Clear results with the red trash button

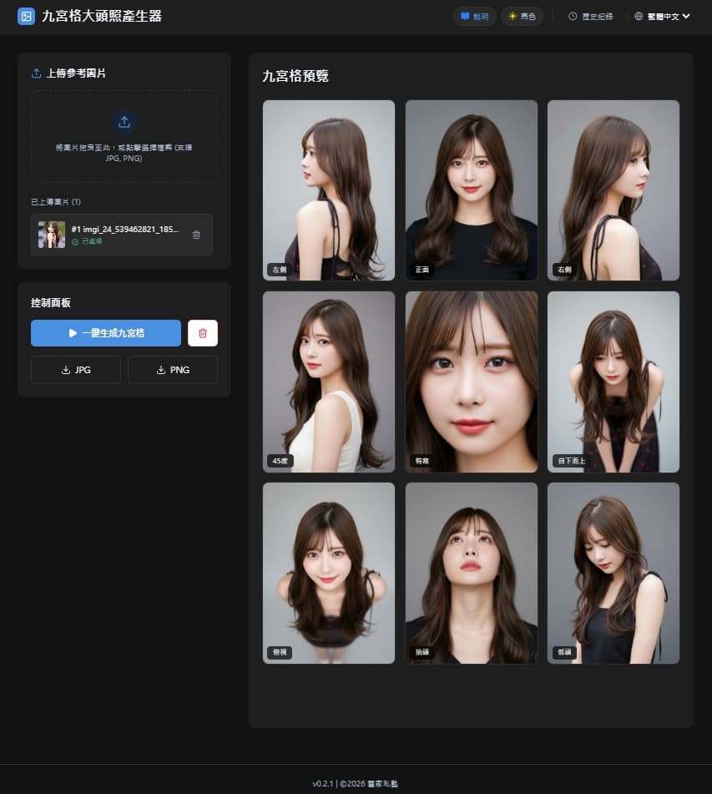click(x=203, y=333)
